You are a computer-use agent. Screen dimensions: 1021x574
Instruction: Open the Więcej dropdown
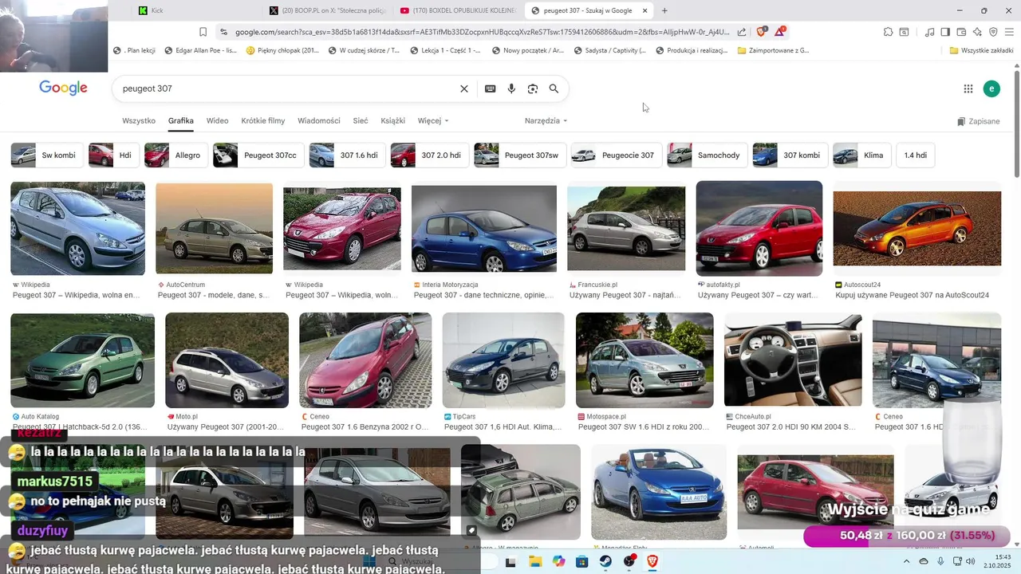pos(433,121)
